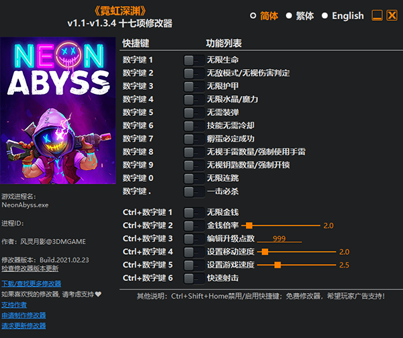Click the 设置移动速度 slider handle
The height and width of the screenshot is (338, 403).
[x=265, y=251]
